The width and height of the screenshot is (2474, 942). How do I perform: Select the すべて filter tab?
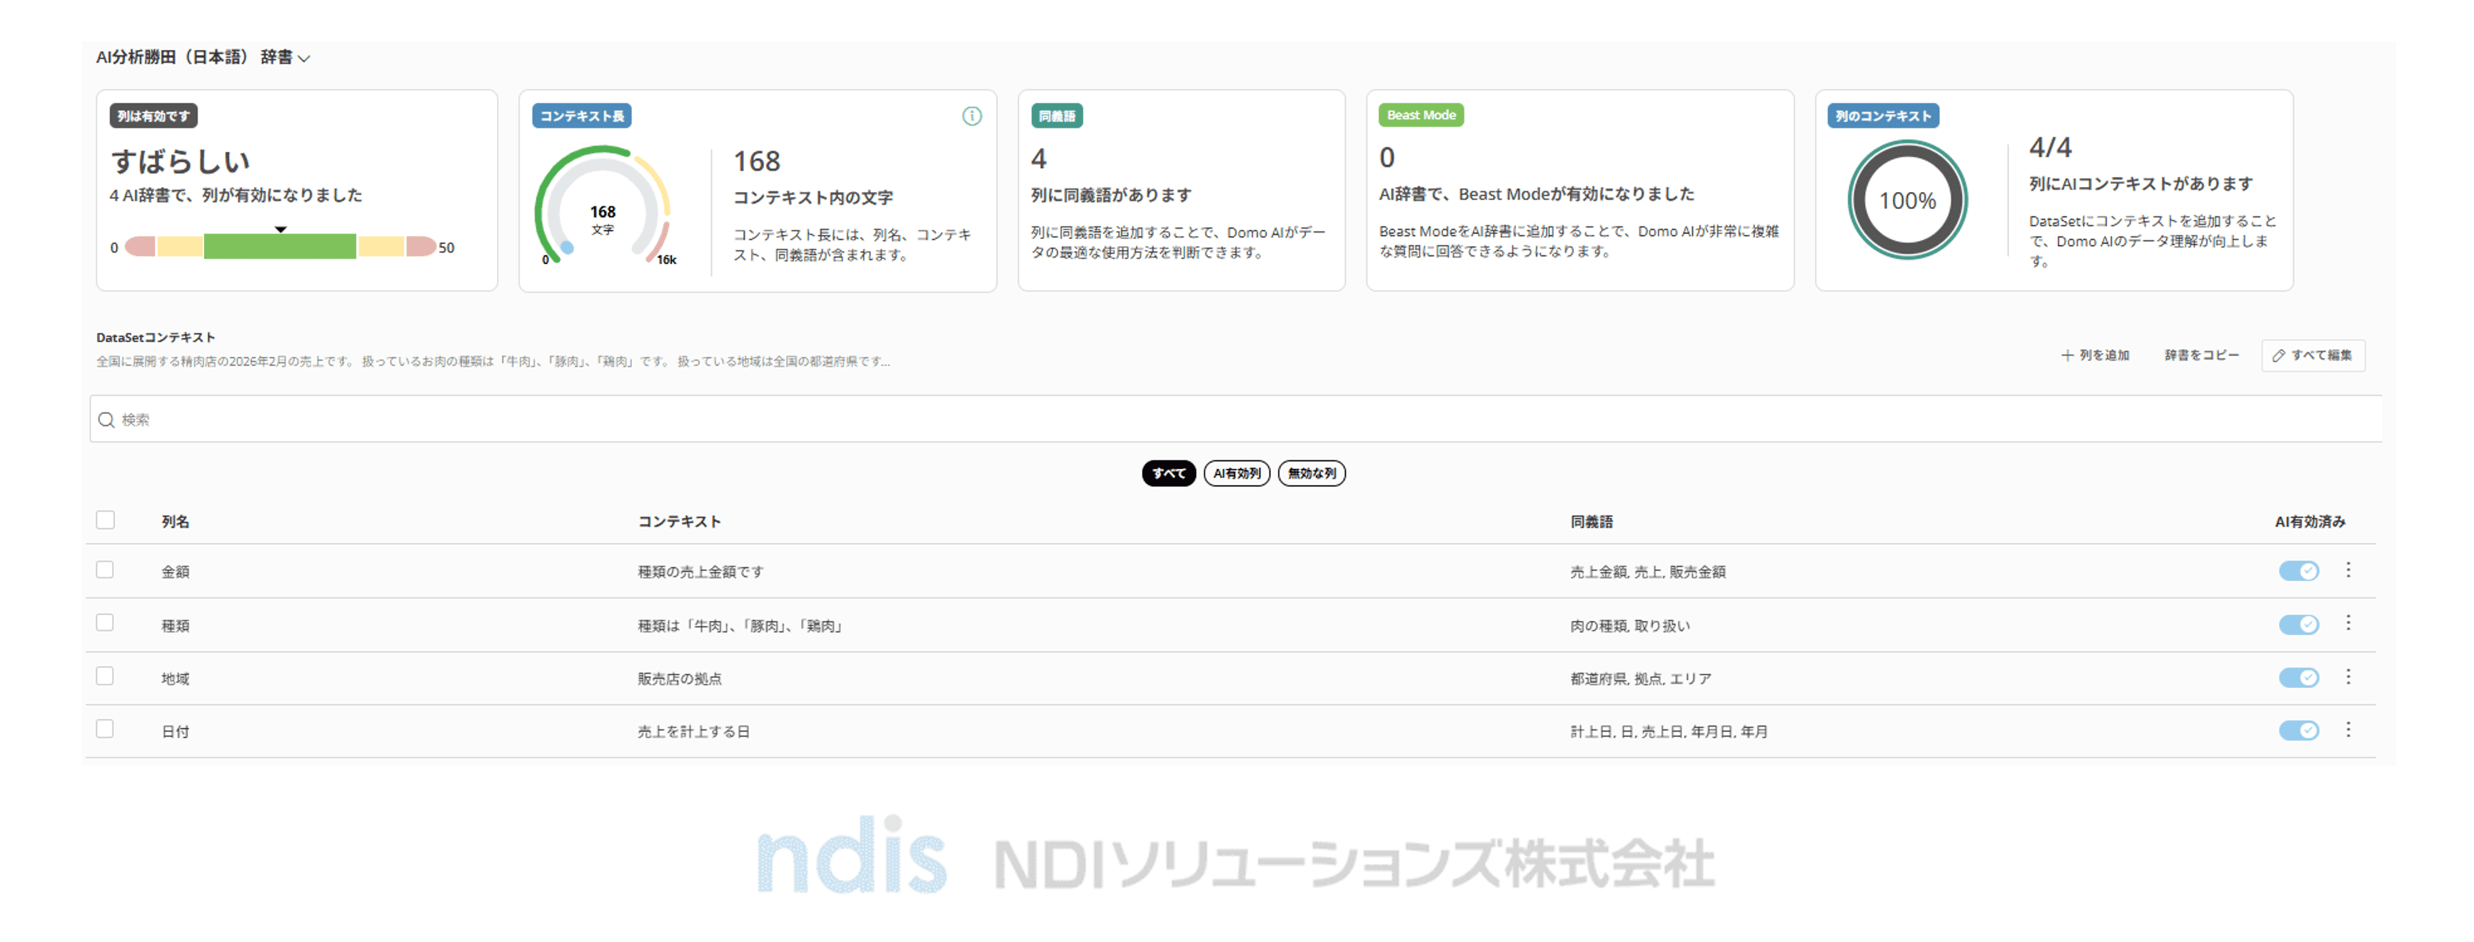click(1169, 473)
